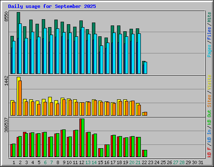
Task: Select green weekend day label 28
Action: [x=182, y=162]
